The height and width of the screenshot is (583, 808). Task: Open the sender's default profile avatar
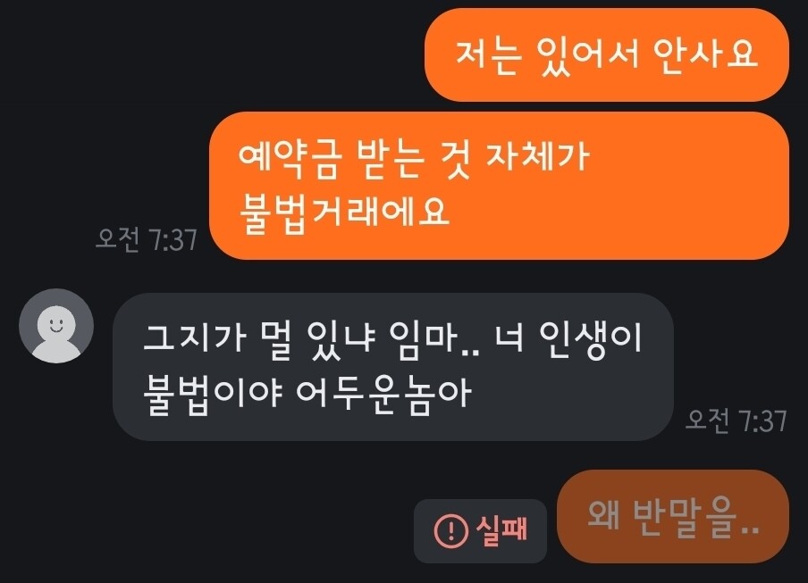coord(56,326)
